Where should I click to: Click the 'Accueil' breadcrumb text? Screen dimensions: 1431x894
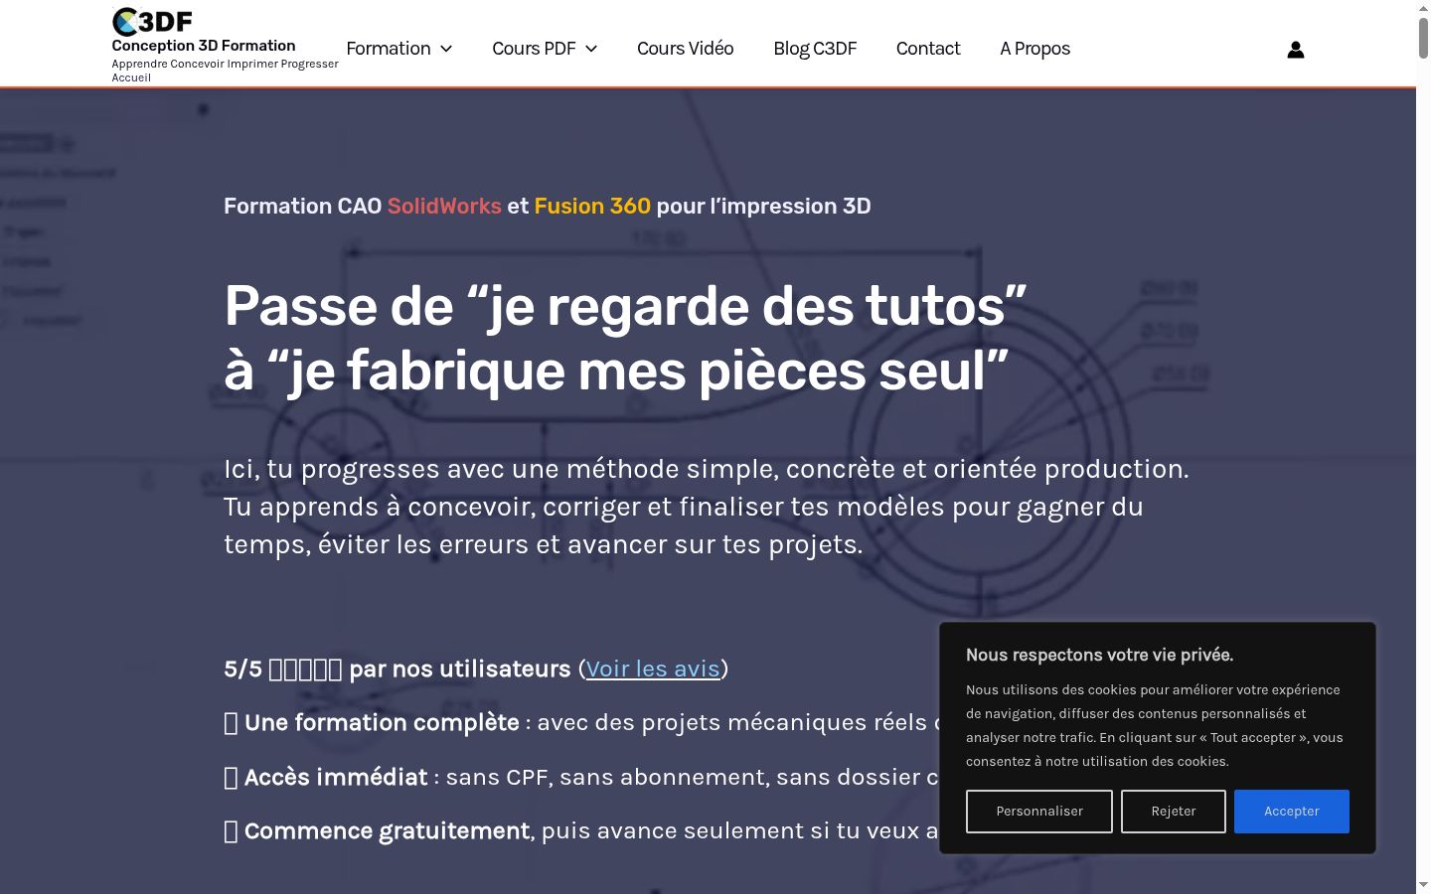click(x=131, y=77)
